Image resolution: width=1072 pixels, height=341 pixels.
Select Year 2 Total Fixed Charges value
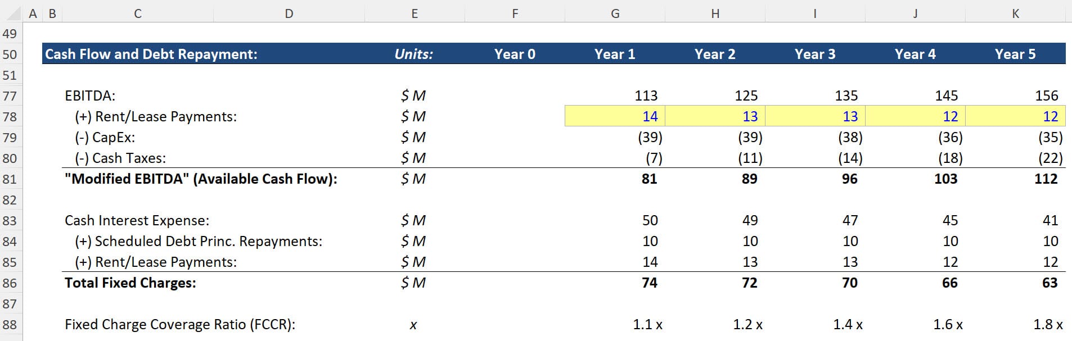[749, 283]
